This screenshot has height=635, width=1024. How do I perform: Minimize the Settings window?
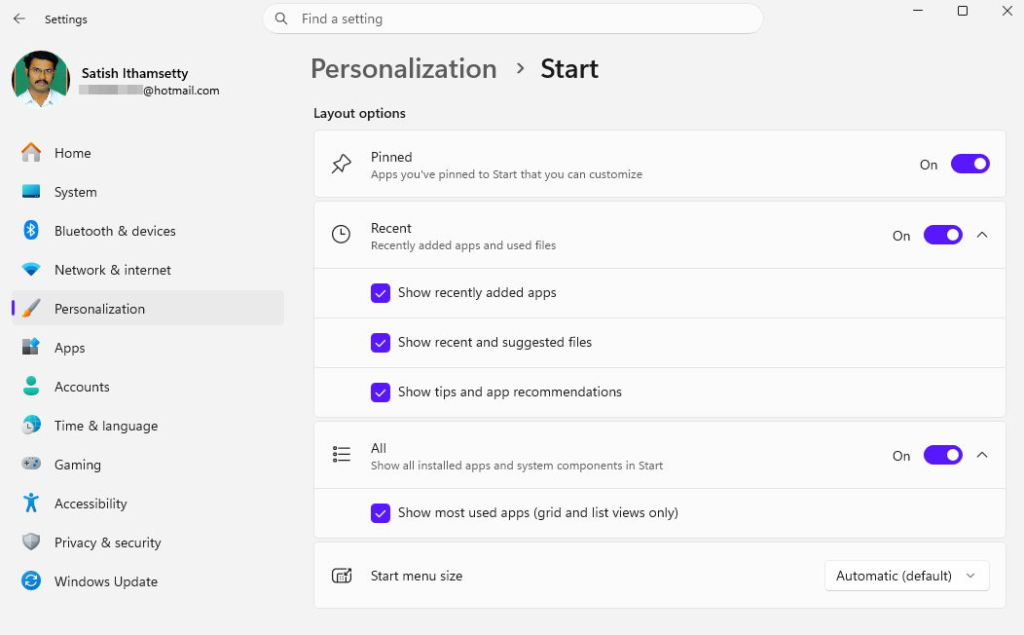tap(918, 11)
